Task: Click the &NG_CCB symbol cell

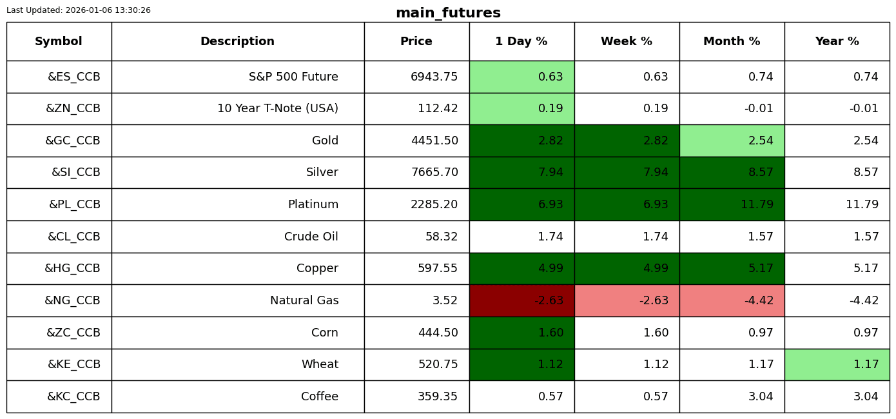Action: (x=59, y=300)
